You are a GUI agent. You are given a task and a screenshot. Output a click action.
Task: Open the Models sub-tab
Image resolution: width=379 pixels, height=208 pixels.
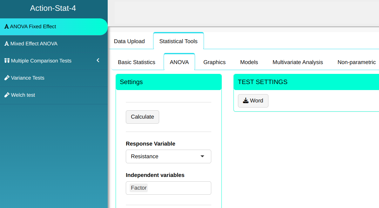pos(249,62)
